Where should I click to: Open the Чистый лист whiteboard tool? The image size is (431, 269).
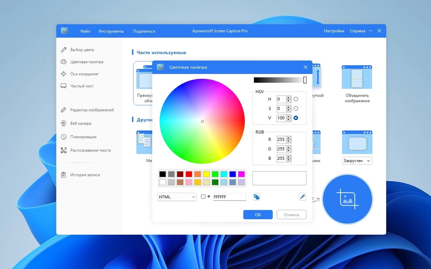tap(77, 86)
